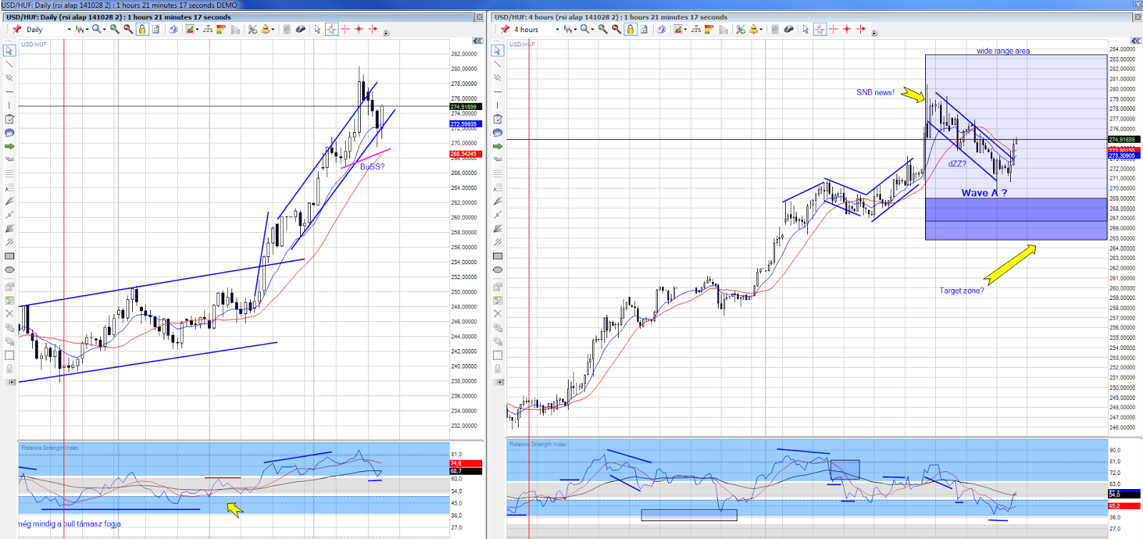Select the arrow cursor in the Daily chart toolbar

[317, 29]
